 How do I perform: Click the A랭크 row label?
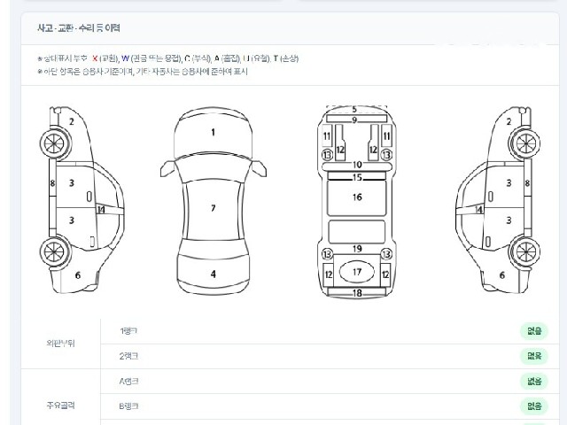point(128,381)
